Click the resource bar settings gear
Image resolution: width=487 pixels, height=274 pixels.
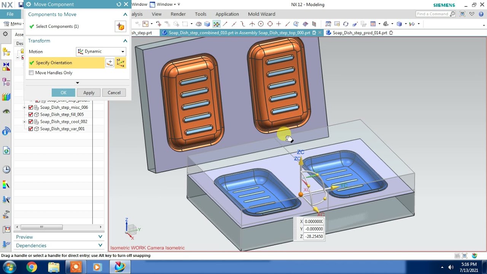click(x=5, y=34)
